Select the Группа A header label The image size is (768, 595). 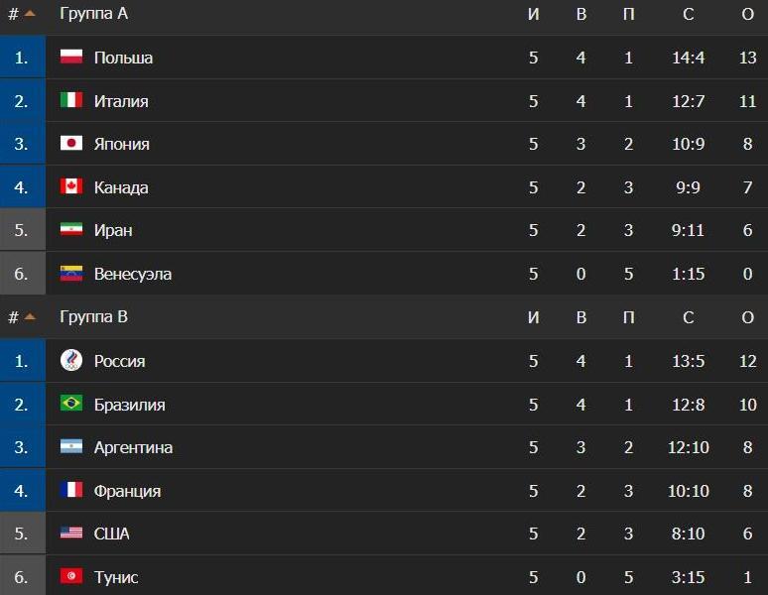(x=94, y=14)
